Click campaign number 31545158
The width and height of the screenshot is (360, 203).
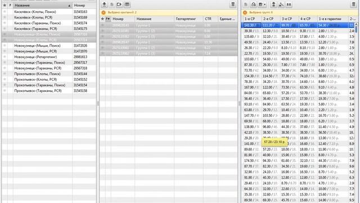[80, 91]
